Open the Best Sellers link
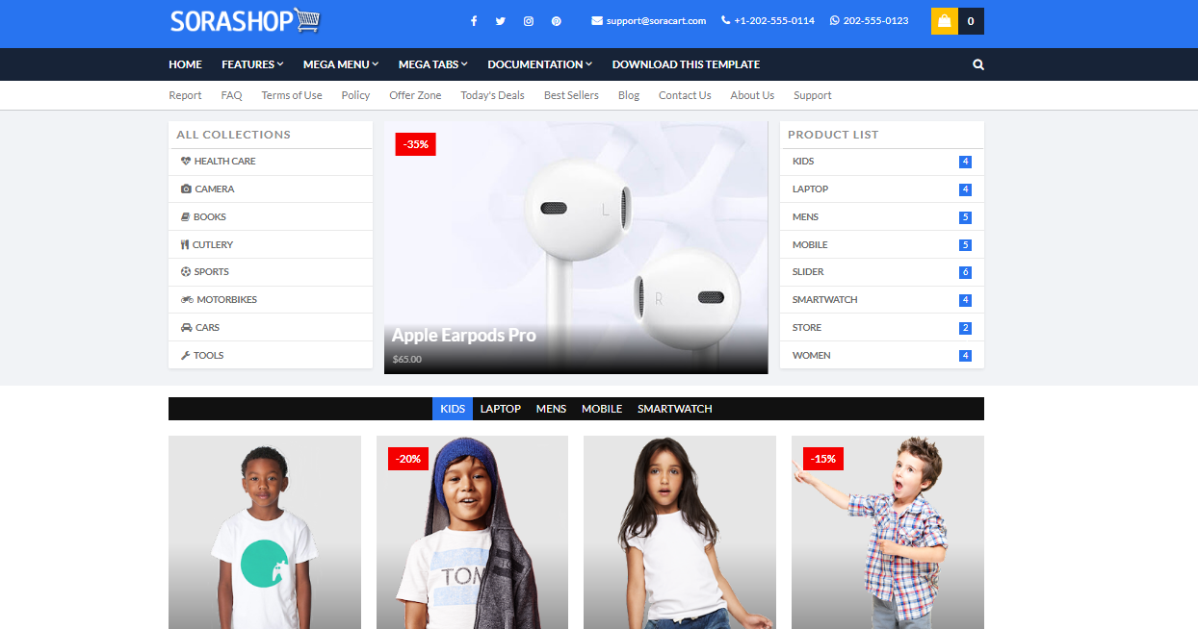 (x=571, y=95)
